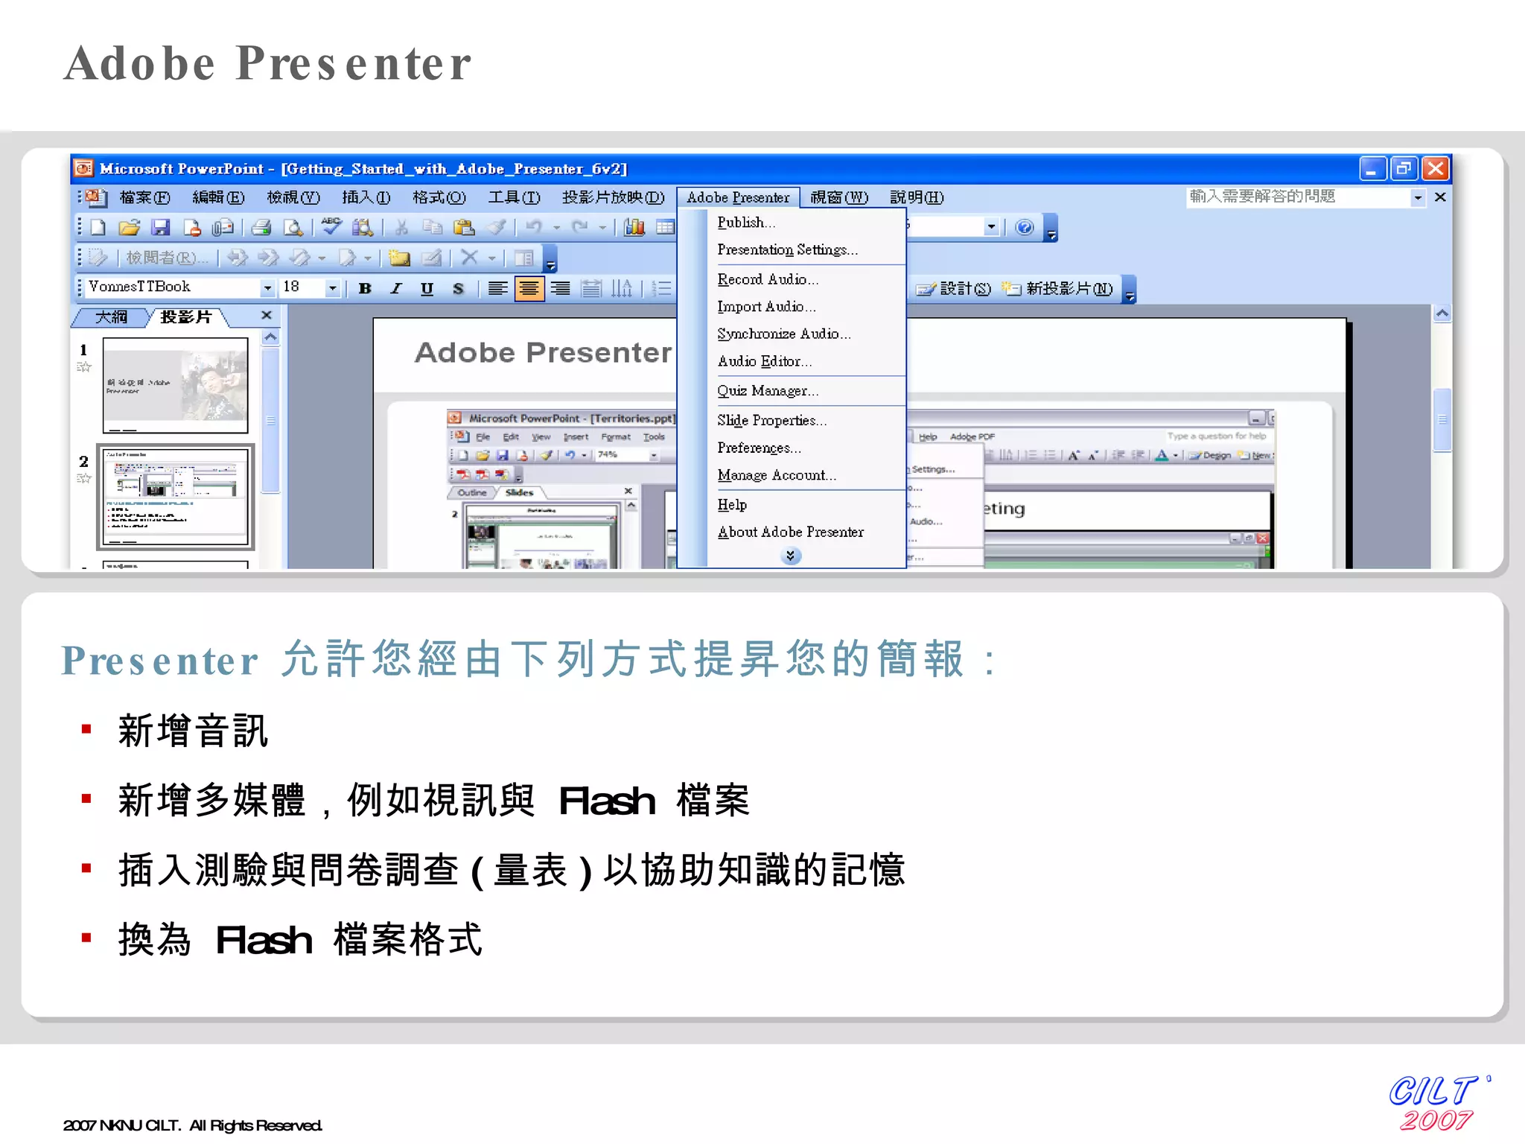Click the Open folder icon
Viewport: 1525px width, 1144px height.
pos(130,228)
